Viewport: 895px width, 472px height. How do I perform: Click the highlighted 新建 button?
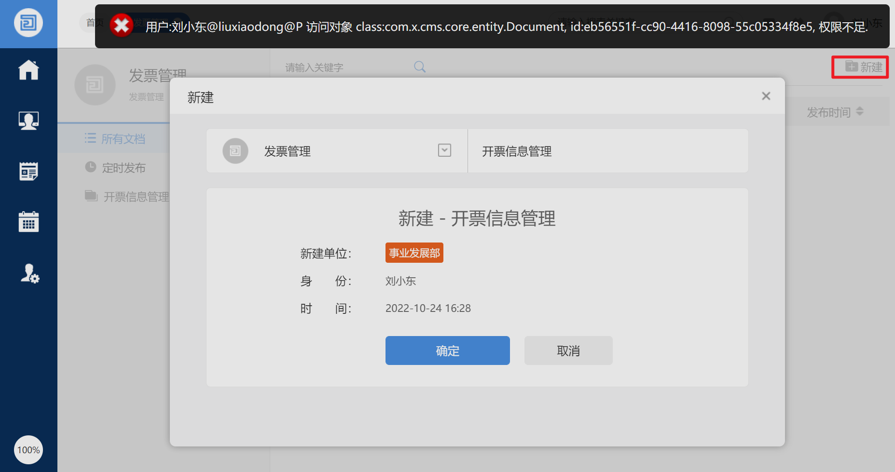860,67
